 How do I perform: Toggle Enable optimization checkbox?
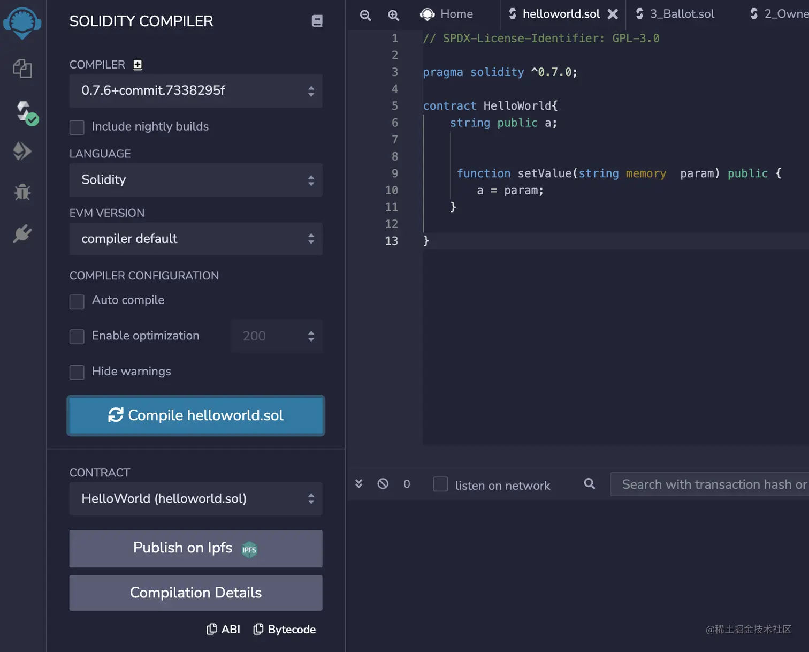[x=77, y=337]
